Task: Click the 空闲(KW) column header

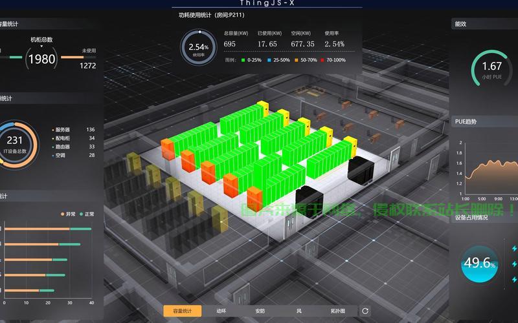Action: click(x=300, y=34)
